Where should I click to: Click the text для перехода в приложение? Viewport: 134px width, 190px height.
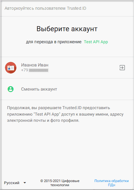pos(54,42)
